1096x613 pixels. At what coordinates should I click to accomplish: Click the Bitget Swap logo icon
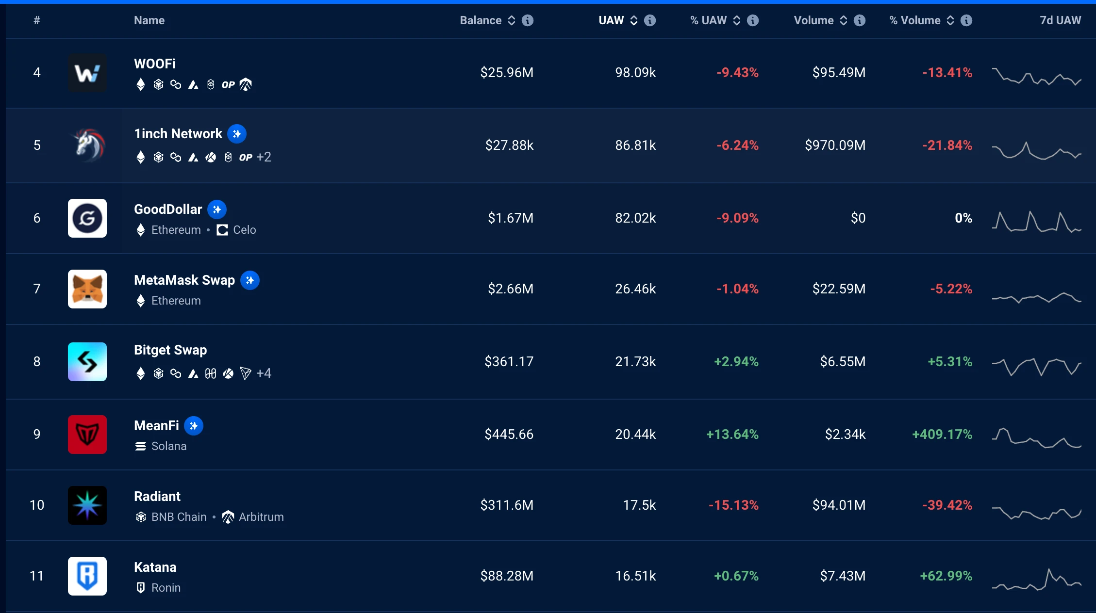pos(87,362)
